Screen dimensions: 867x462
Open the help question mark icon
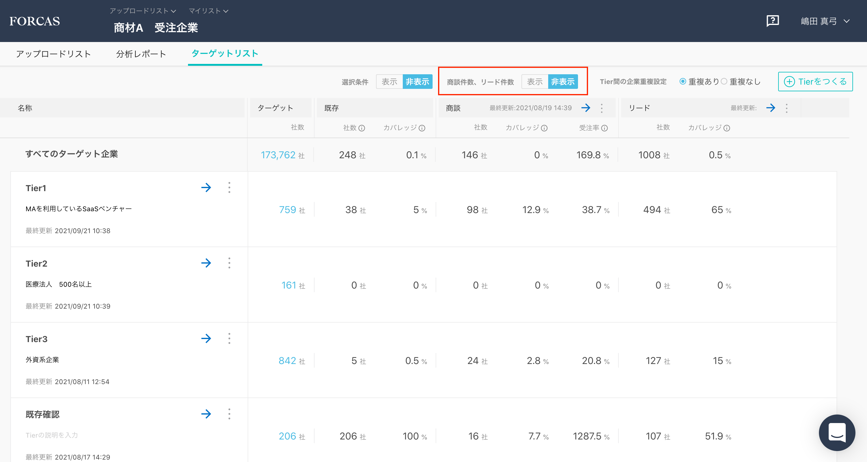click(772, 21)
